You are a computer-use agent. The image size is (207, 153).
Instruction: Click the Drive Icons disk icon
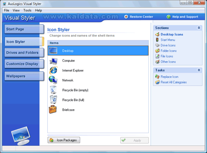pos(157,45)
